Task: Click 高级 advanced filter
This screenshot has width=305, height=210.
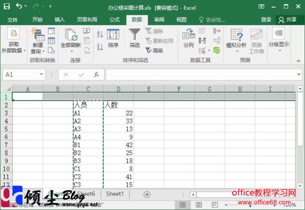Action: pos(154,51)
